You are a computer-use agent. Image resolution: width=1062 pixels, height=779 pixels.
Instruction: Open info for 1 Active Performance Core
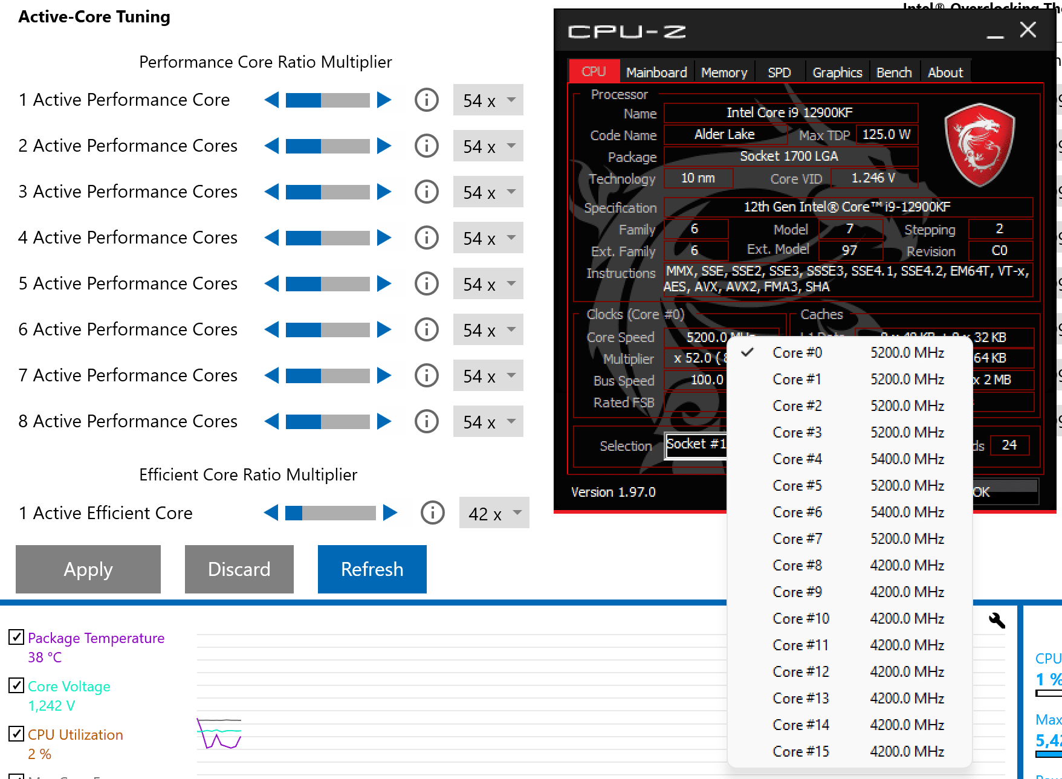tap(427, 100)
